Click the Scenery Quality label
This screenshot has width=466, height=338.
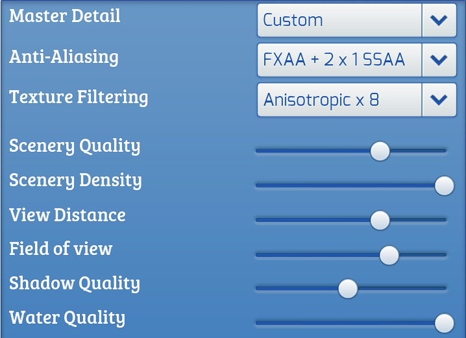[x=75, y=146]
